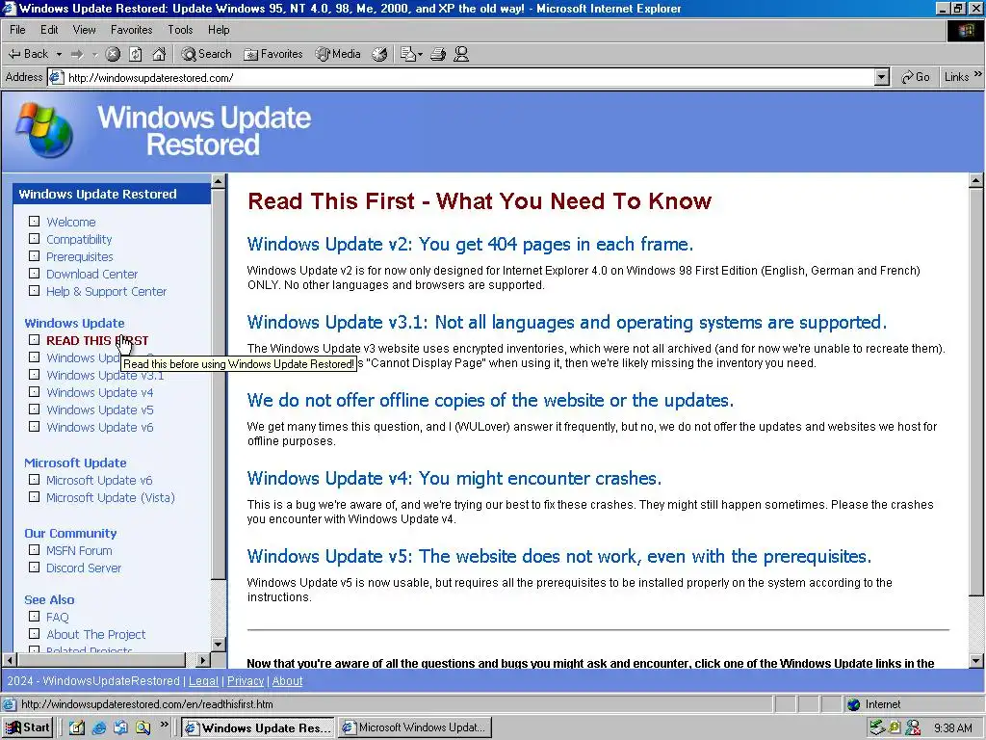This screenshot has width=986, height=740.
Task: Click the Legal footer link
Action: [204, 681]
